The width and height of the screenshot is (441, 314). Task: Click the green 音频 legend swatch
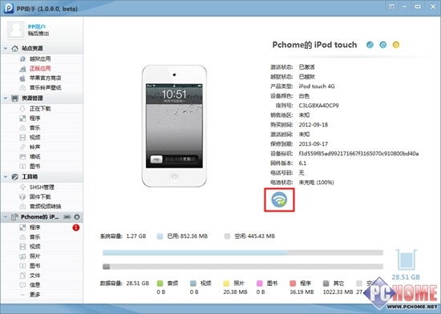[x=160, y=284]
